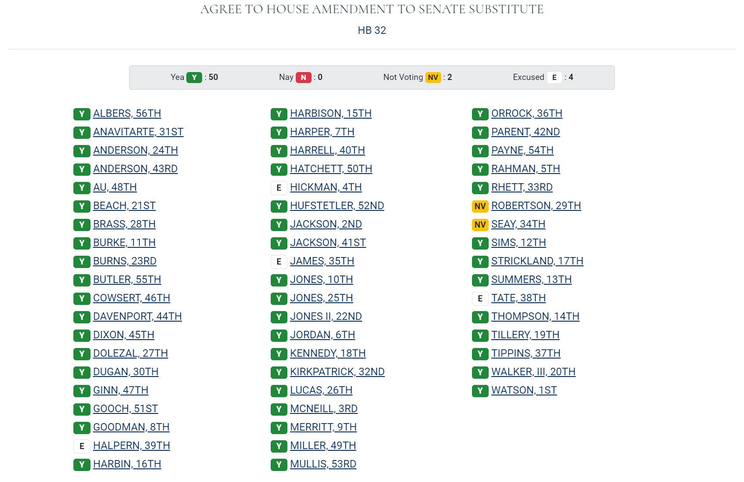744x482 pixels.
Task: Click LUCAS, 26TH link
Action: (x=321, y=390)
